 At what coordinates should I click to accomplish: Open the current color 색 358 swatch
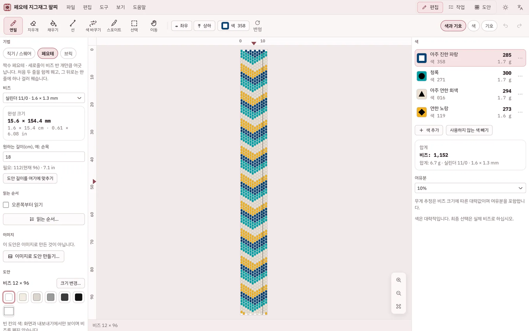coord(233,26)
